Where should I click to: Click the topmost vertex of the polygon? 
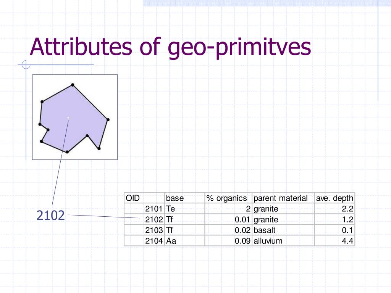pyautogui.click(x=73, y=85)
